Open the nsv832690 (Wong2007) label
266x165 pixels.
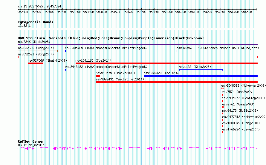pyautogui.click(x=36, y=48)
